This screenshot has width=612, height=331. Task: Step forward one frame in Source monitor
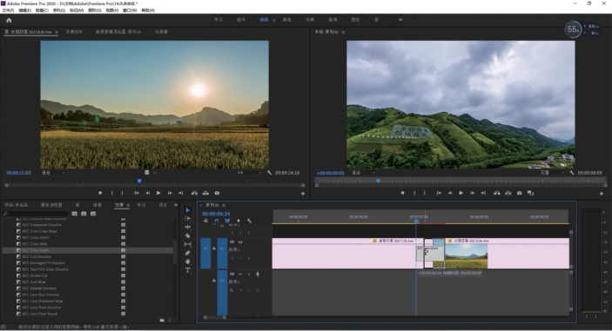coord(170,193)
